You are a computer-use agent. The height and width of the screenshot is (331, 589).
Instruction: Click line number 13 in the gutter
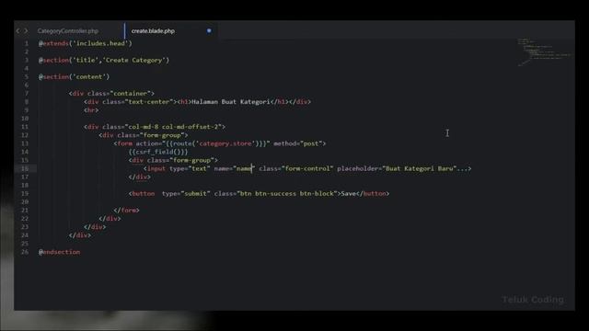(x=25, y=143)
